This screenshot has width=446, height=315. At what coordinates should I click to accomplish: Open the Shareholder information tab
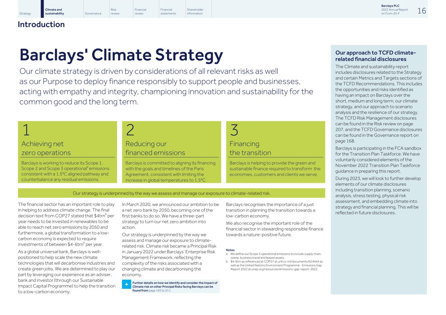click(x=195, y=12)
